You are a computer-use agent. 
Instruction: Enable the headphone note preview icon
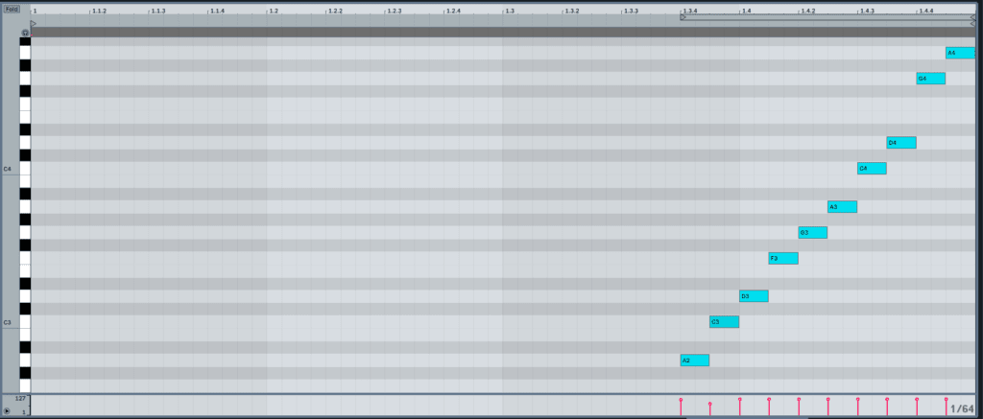click(x=25, y=33)
